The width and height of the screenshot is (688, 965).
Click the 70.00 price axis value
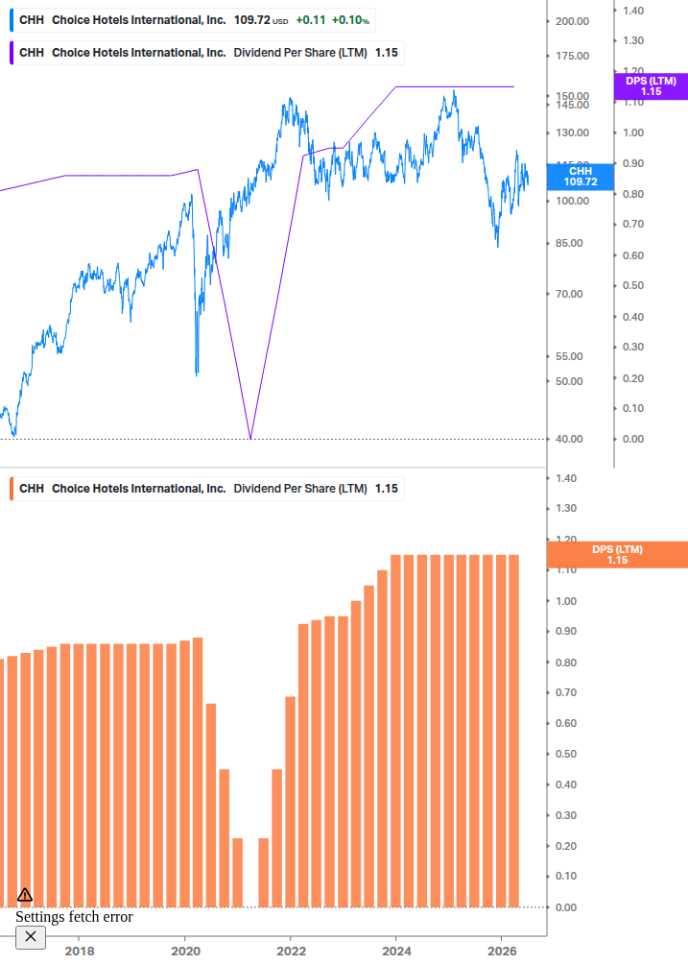pyautogui.click(x=569, y=294)
